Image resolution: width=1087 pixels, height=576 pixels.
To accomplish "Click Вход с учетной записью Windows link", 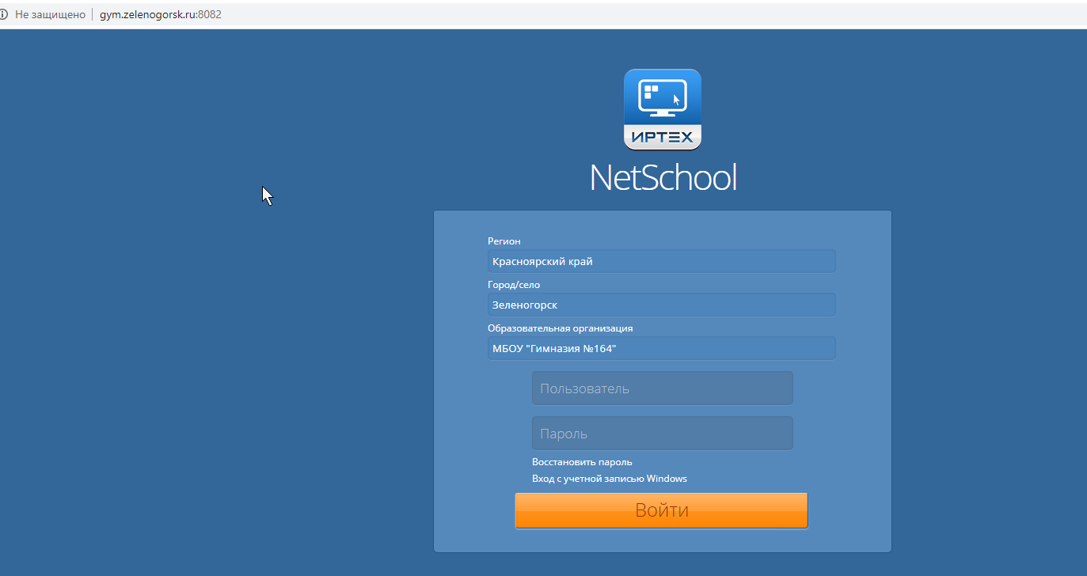I will tap(610, 479).
